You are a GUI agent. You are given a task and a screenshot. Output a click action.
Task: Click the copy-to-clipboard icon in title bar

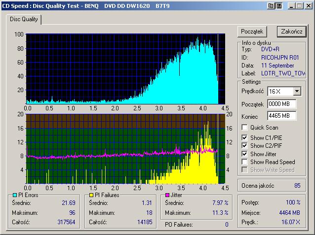coord(271,6)
